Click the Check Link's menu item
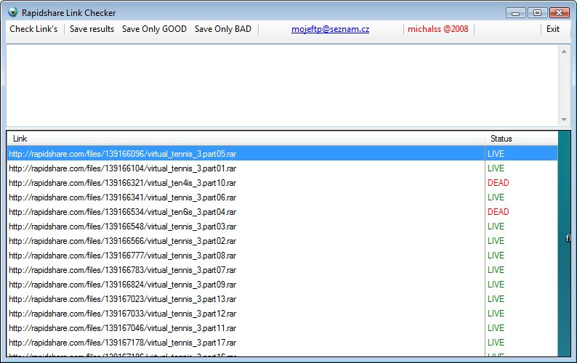Screen dimensions: 577x363 [x=33, y=29]
